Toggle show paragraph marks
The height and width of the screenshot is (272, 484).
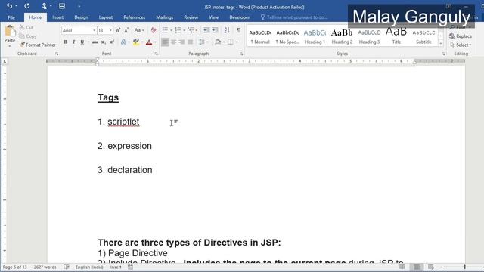point(238,30)
